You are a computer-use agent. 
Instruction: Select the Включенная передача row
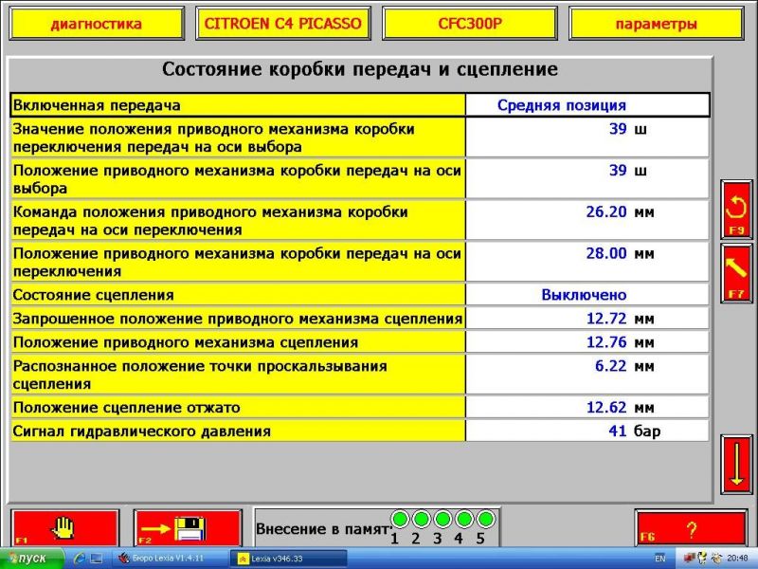click(x=237, y=105)
